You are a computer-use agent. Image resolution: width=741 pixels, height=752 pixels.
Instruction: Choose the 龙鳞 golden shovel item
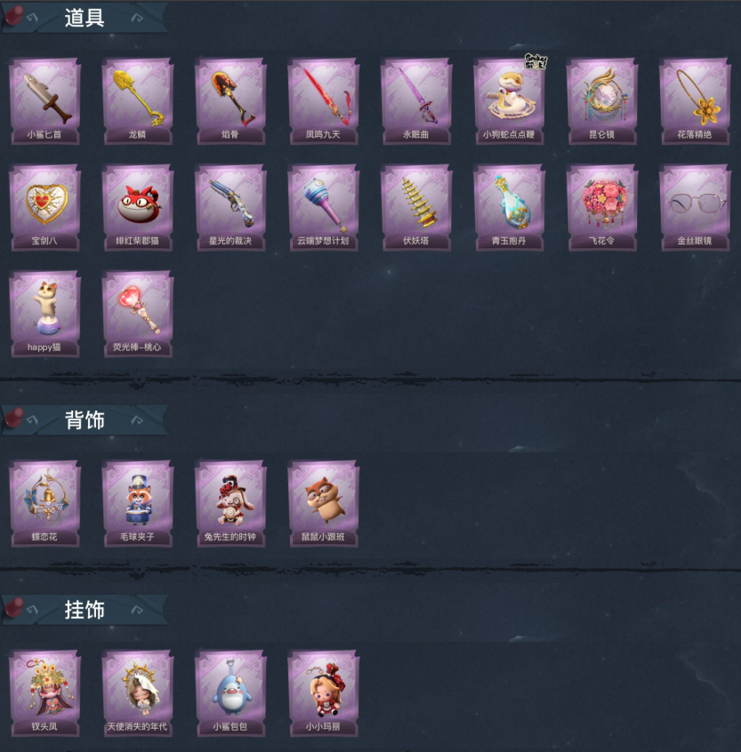point(137,101)
